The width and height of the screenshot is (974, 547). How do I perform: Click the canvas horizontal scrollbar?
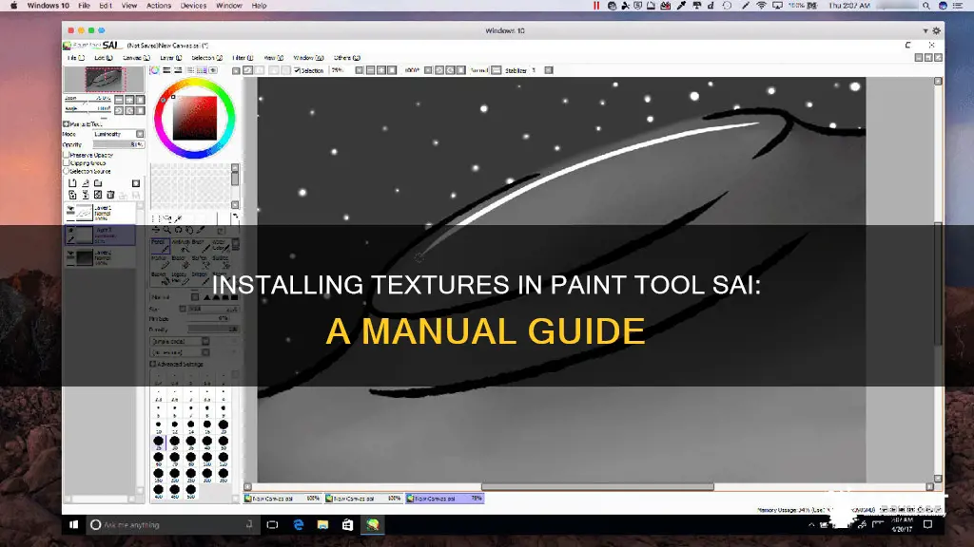click(597, 487)
